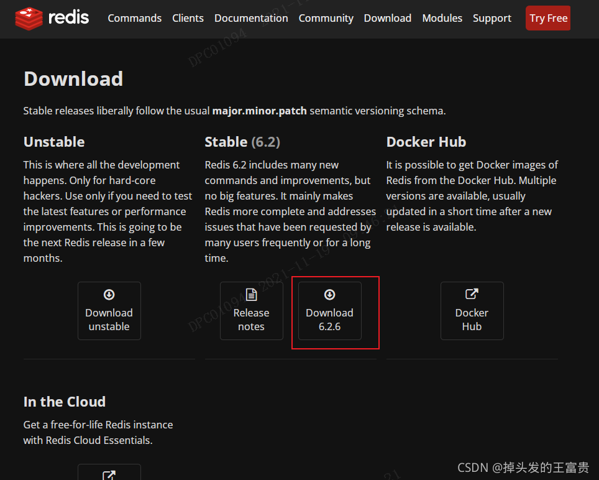Screen dimensions: 599x480
Task: Click document icon above 'Release notes'
Action: pos(252,295)
